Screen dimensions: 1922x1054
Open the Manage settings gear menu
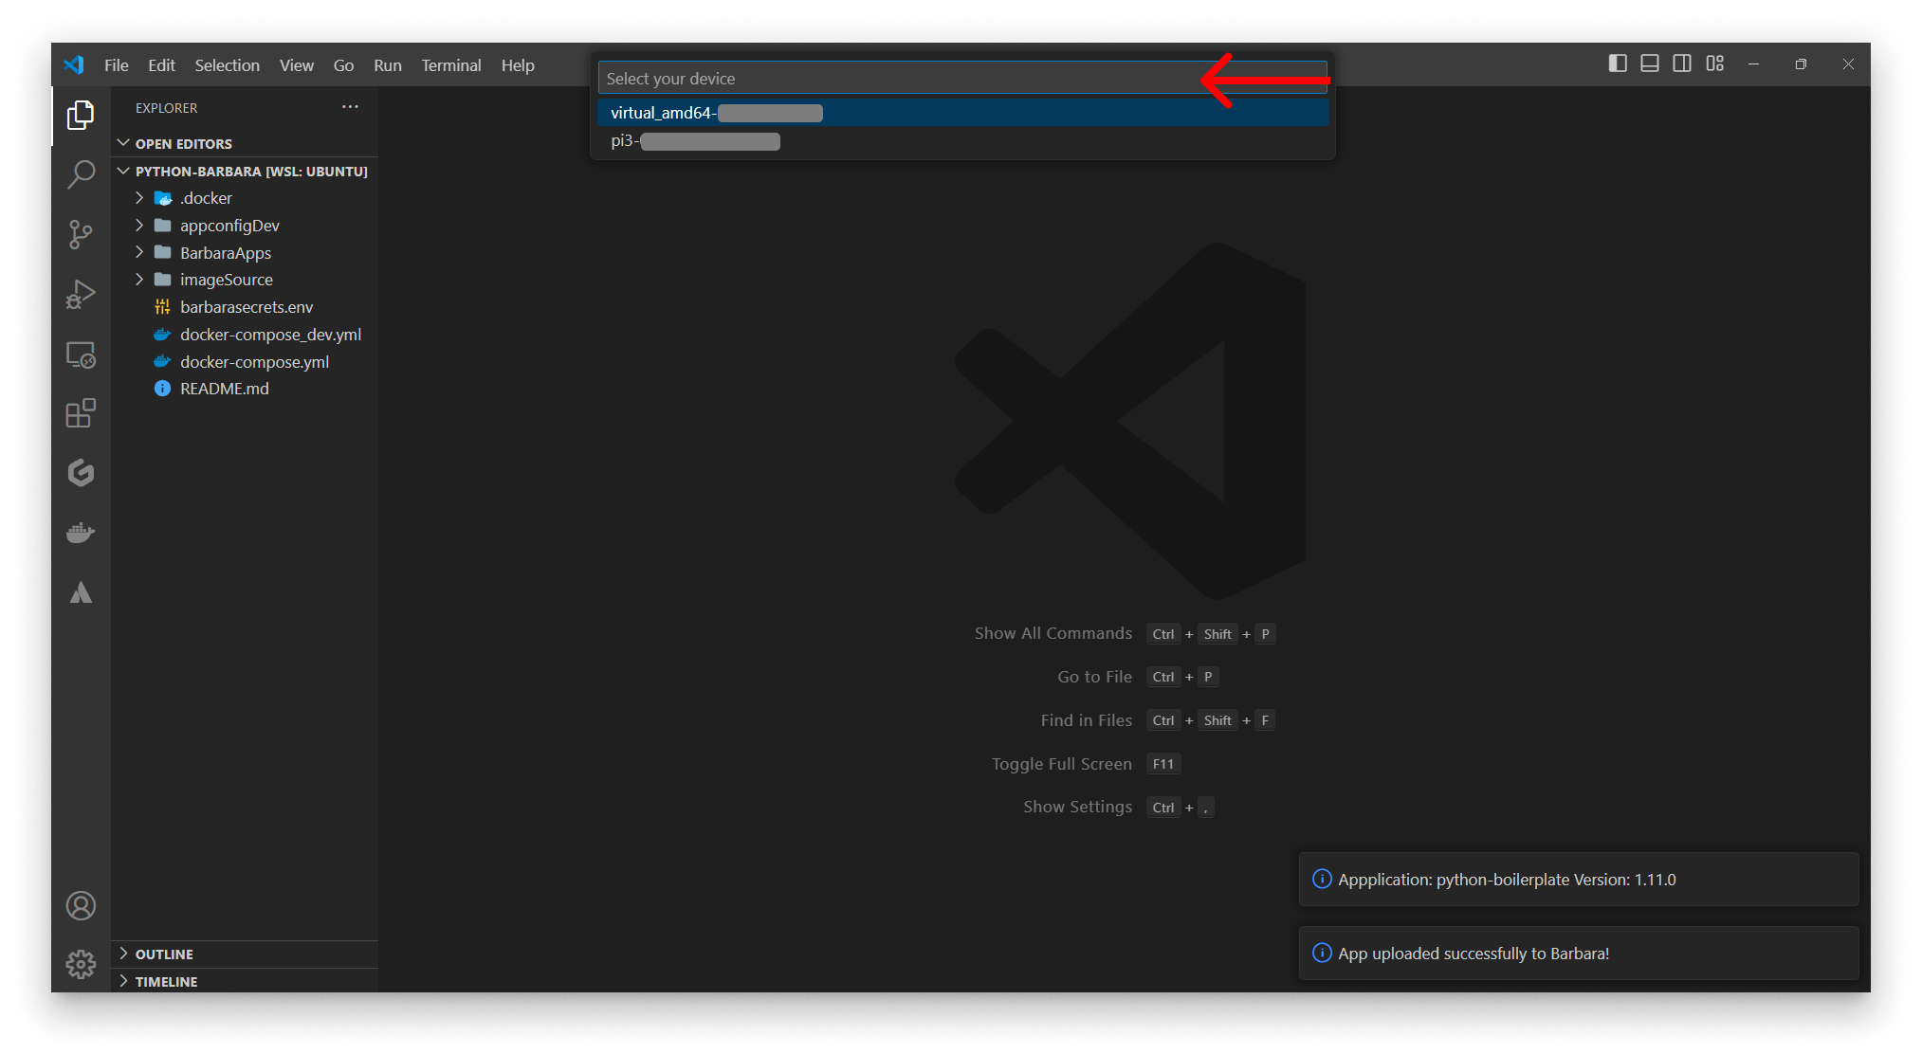pos(82,963)
